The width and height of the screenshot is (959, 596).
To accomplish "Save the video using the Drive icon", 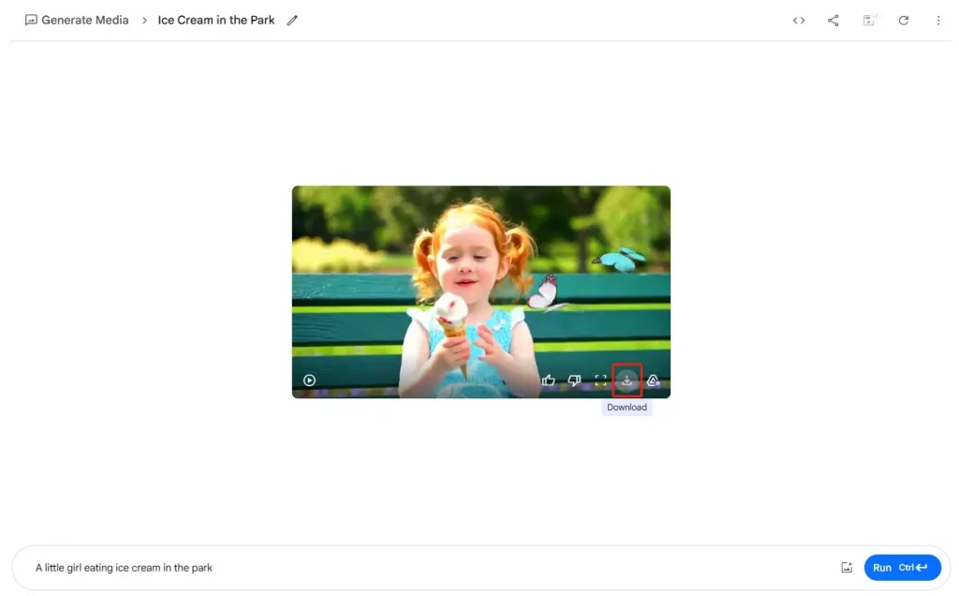I will coord(654,380).
